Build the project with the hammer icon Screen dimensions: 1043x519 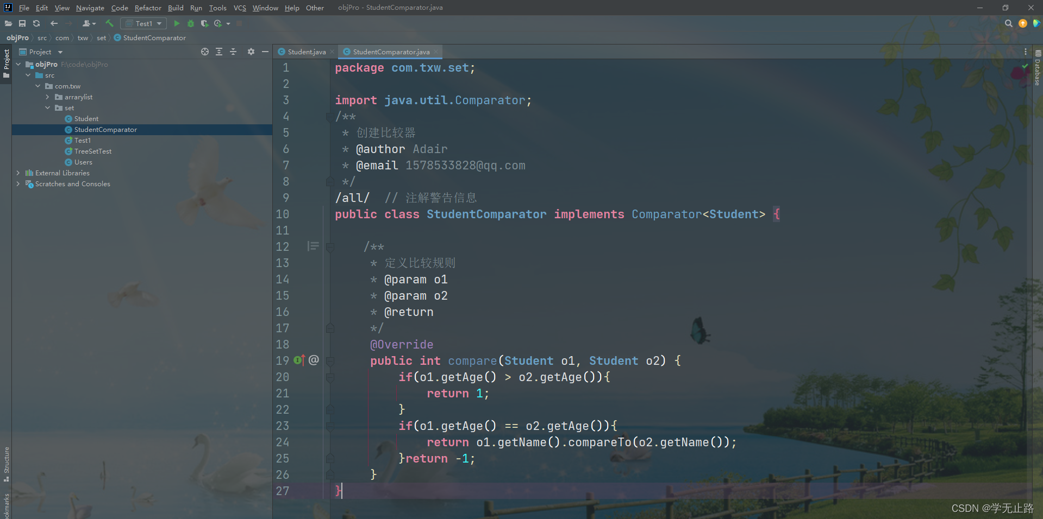click(x=109, y=23)
